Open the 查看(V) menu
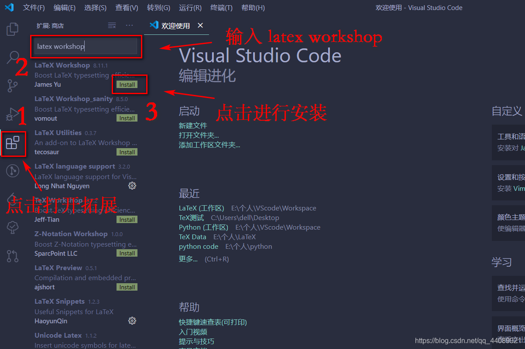525x349 pixels. (127, 8)
